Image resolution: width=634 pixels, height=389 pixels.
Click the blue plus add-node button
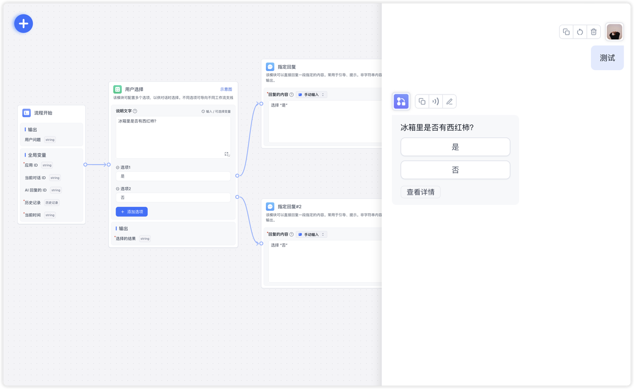[x=23, y=23]
